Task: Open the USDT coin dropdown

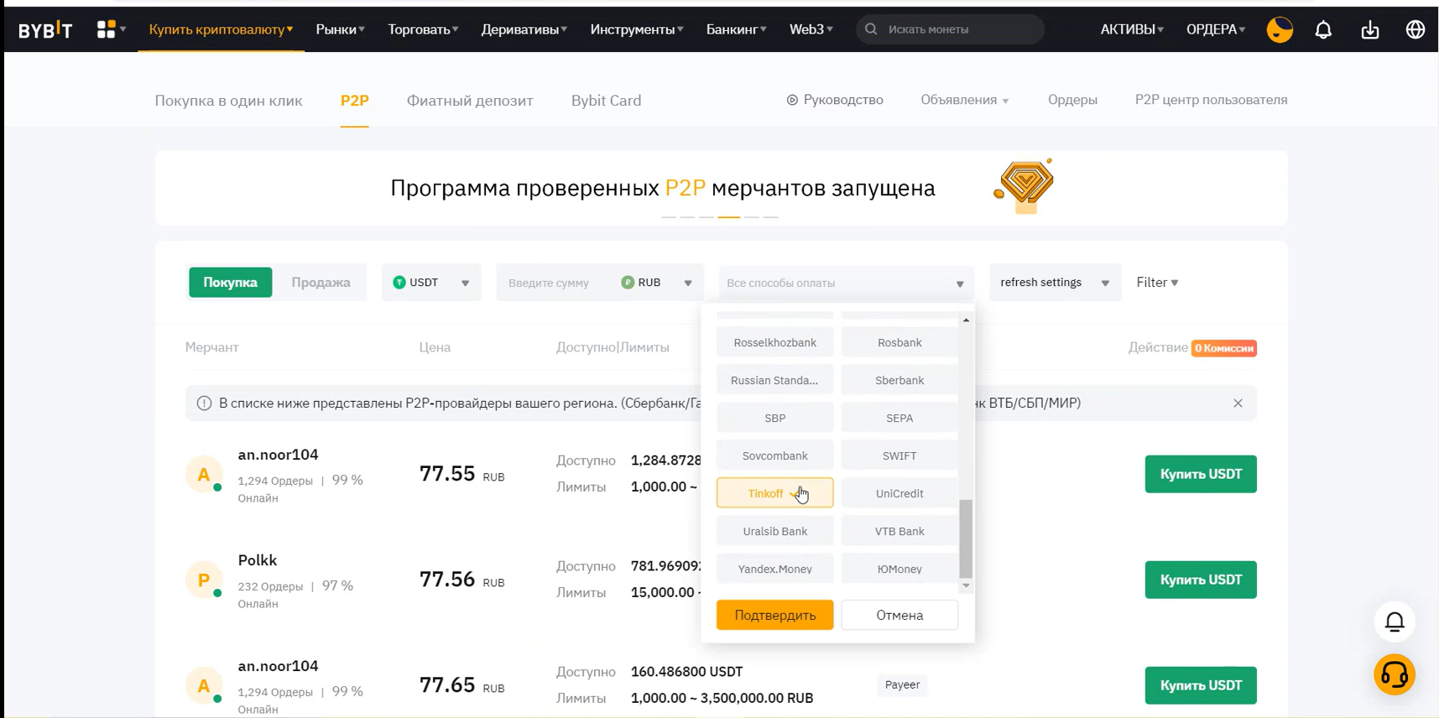Action: pyautogui.click(x=431, y=283)
